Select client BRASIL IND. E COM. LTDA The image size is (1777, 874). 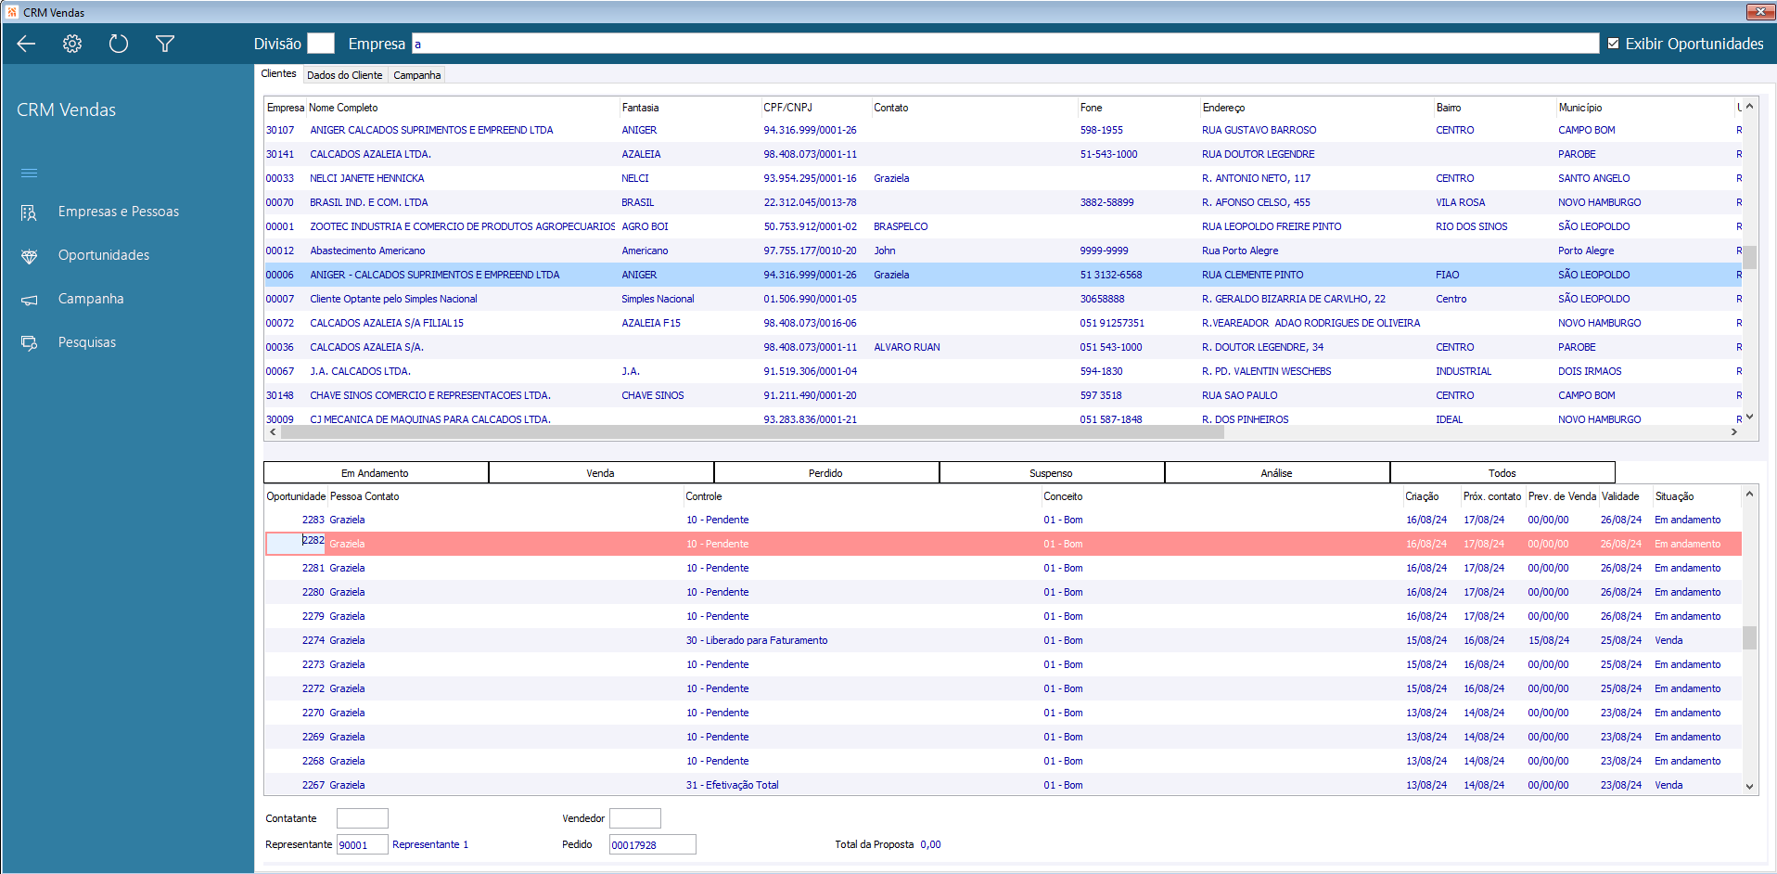coord(368,202)
